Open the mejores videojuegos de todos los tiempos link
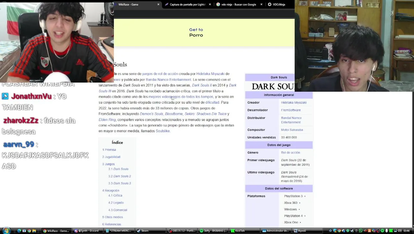 click(181, 97)
